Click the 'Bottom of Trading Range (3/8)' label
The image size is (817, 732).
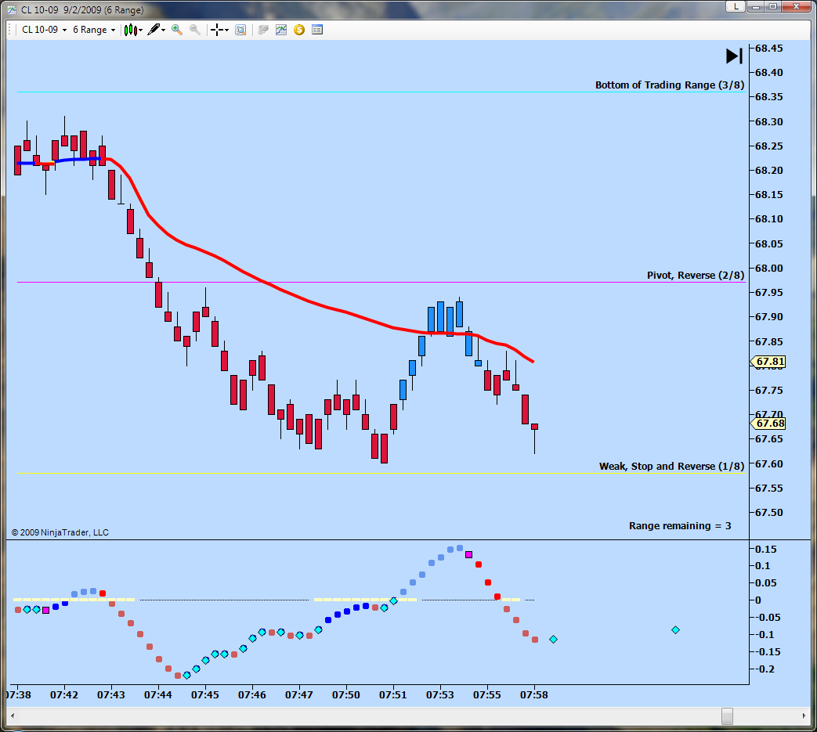670,85
